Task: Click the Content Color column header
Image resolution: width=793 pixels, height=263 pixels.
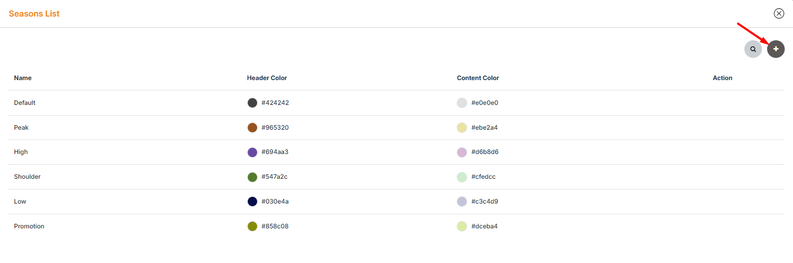Action: pyautogui.click(x=478, y=78)
